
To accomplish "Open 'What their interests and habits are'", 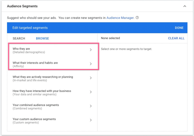I will tap(35, 64).
